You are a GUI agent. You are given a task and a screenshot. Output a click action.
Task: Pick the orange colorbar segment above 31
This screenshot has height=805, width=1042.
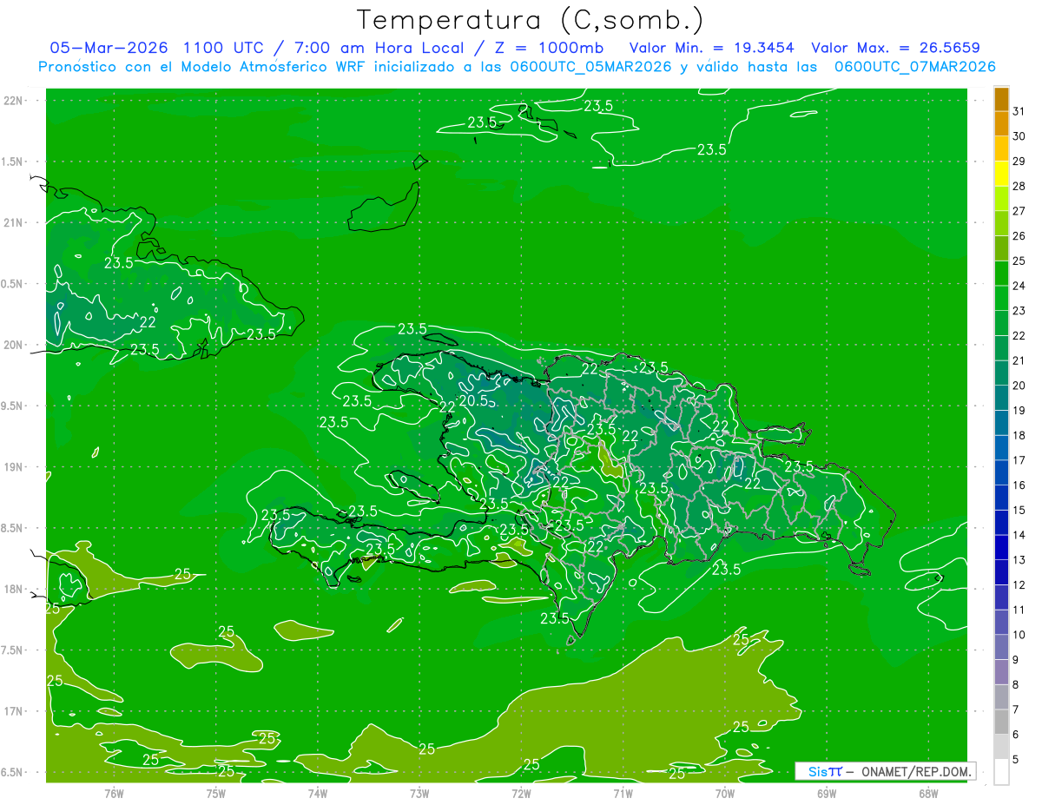[1001, 99]
